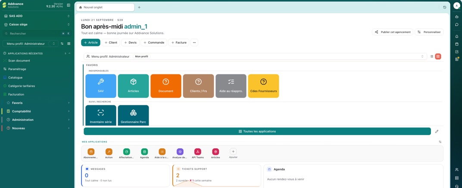Open the Caisse siège selector

[x=37, y=25]
